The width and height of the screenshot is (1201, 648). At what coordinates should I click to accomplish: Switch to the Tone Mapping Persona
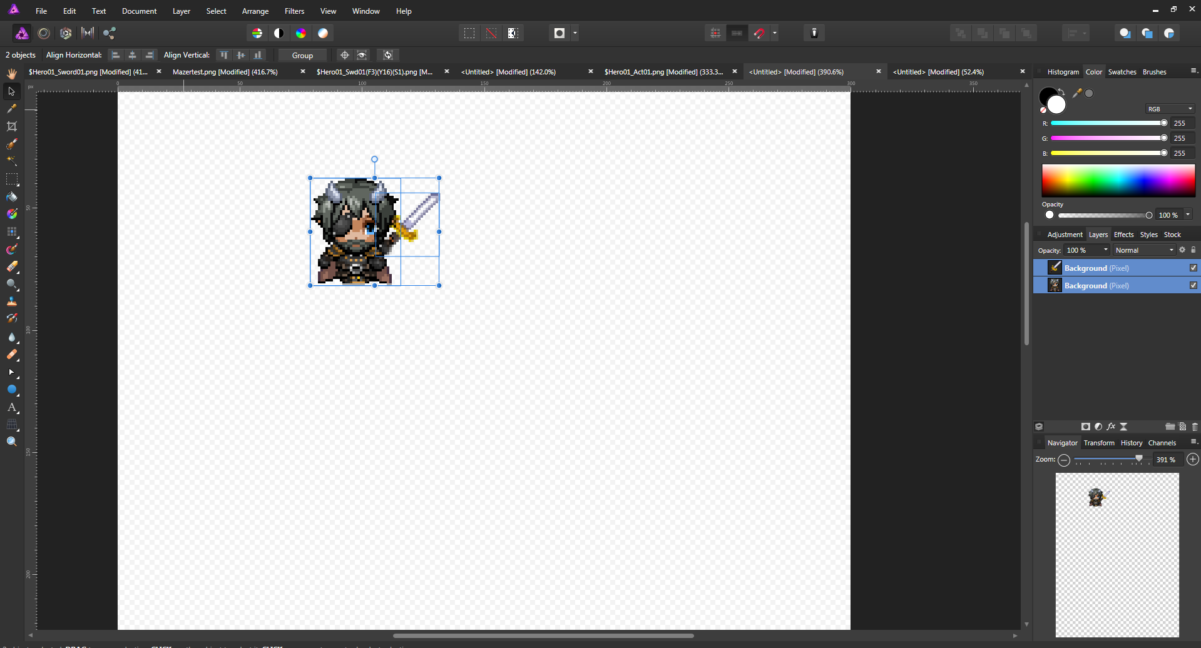88,33
